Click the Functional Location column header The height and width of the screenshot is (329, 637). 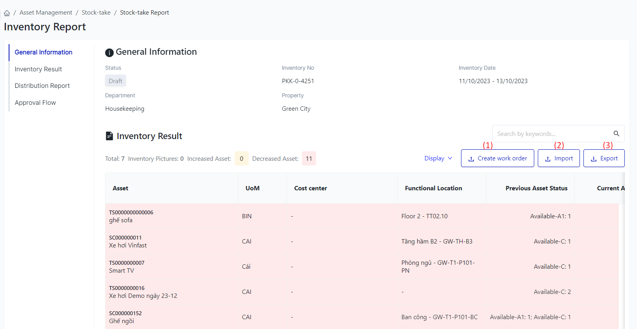tap(433, 188)
